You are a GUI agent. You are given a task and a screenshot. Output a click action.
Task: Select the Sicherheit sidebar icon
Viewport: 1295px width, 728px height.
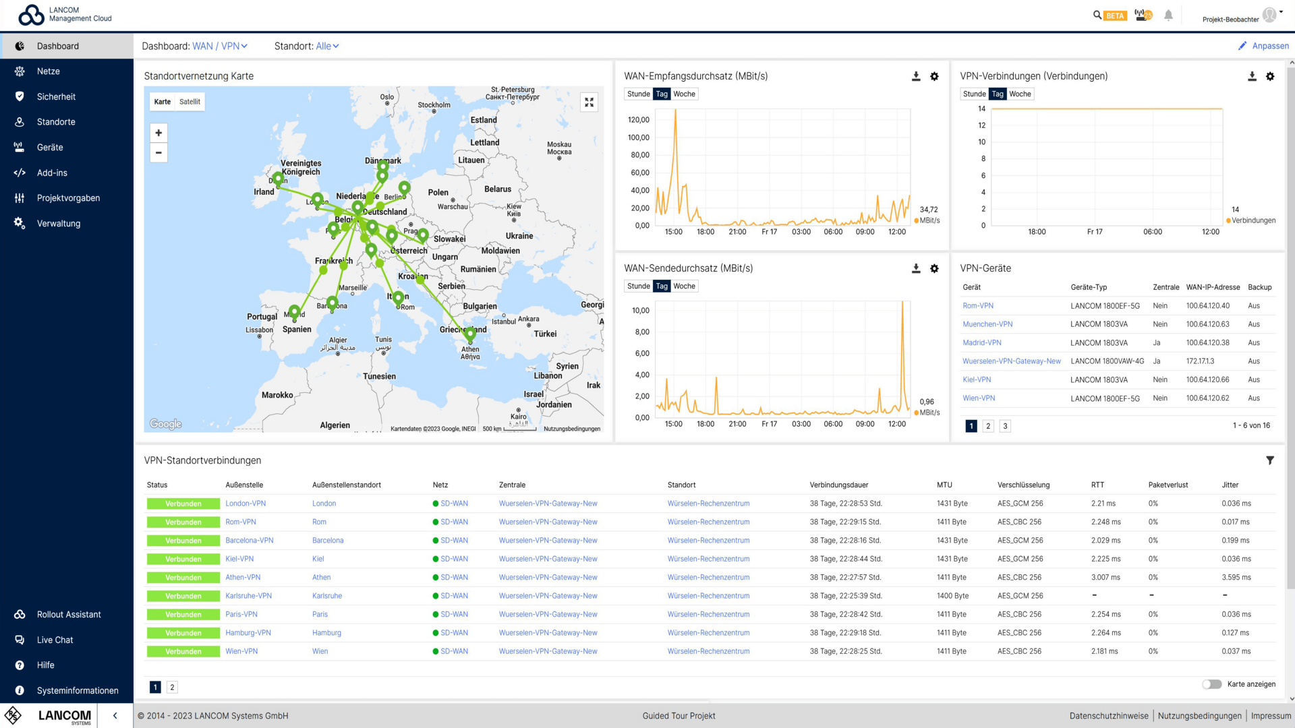(x=20, y=96)
